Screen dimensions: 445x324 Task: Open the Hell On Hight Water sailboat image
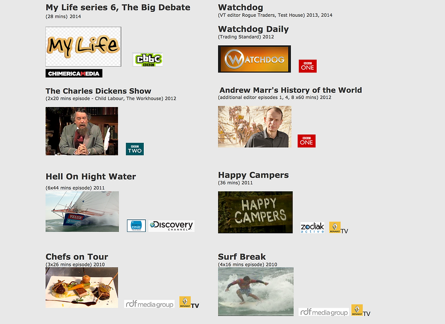pyautogui.click(x=82, y=212)
